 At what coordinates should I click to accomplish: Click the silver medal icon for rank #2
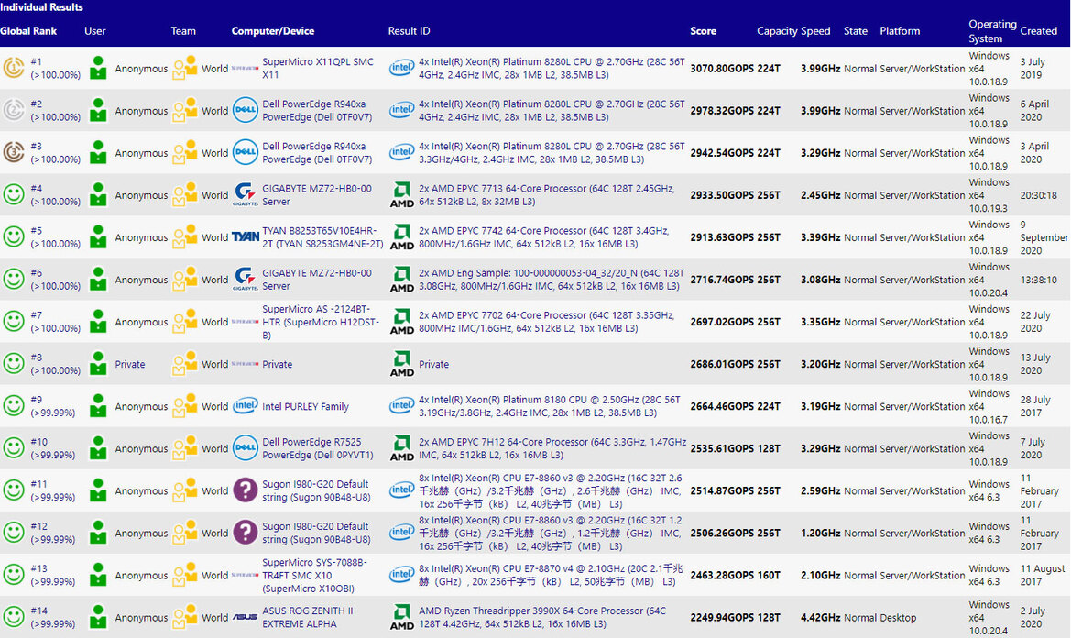coord(14,111)
